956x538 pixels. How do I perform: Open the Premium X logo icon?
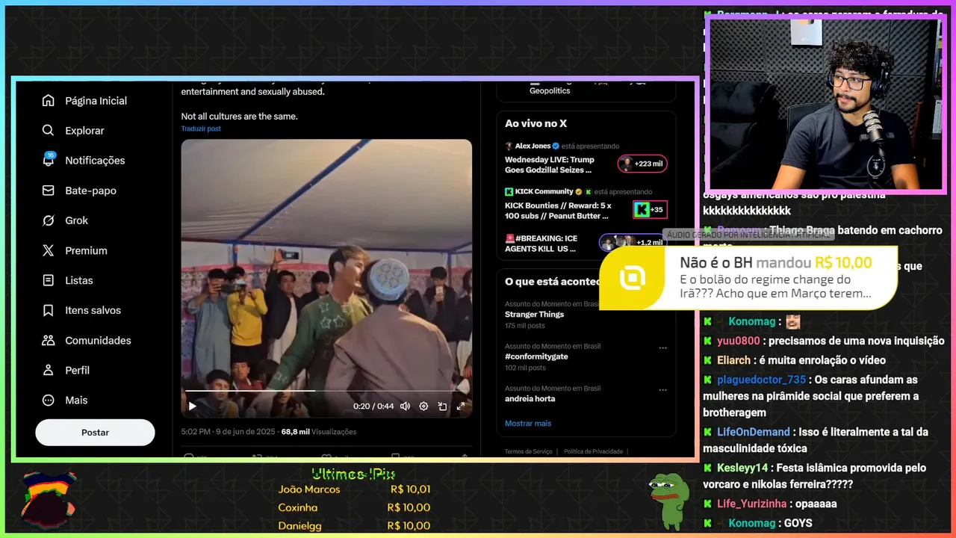click(49, 250)
